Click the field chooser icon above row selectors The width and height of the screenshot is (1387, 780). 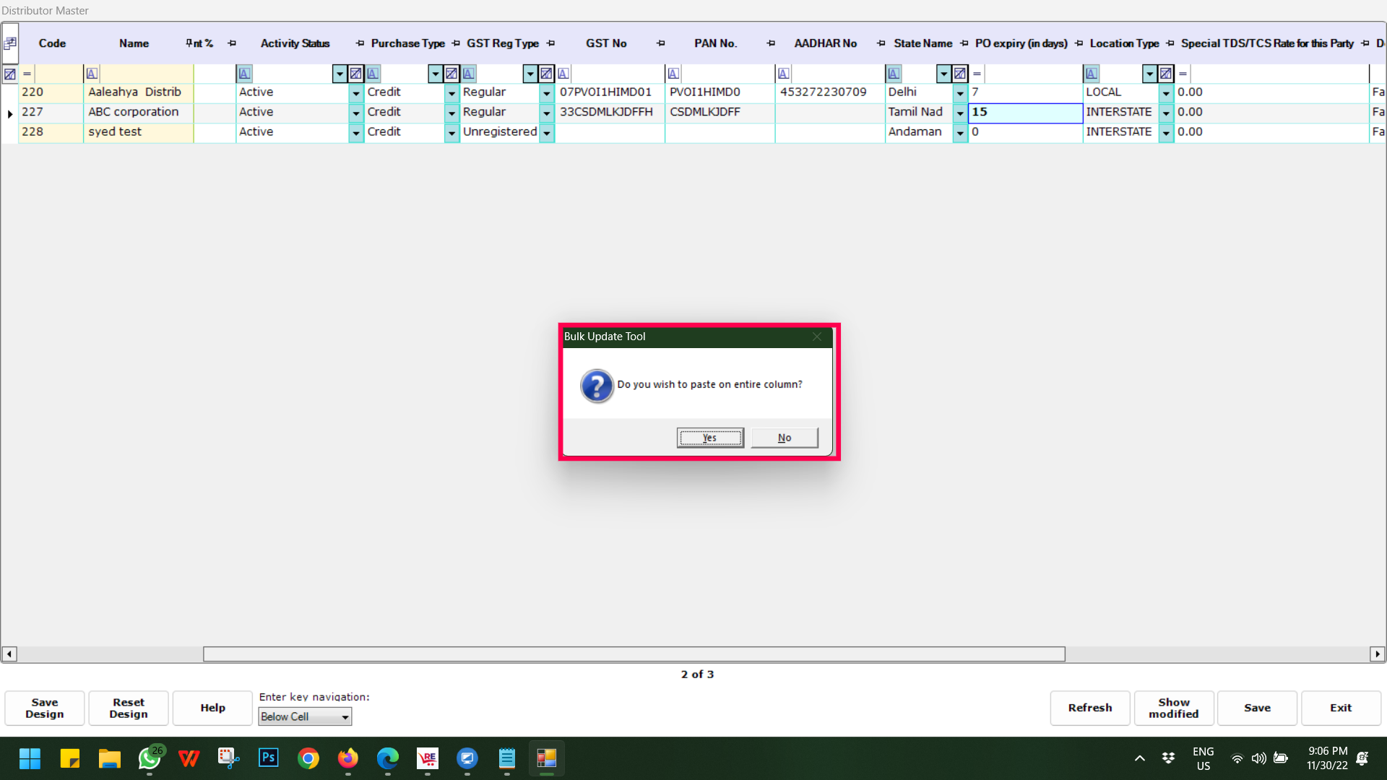point(10,43)
